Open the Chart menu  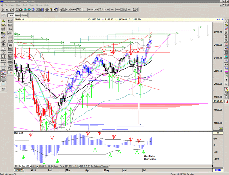pos(18,5)
